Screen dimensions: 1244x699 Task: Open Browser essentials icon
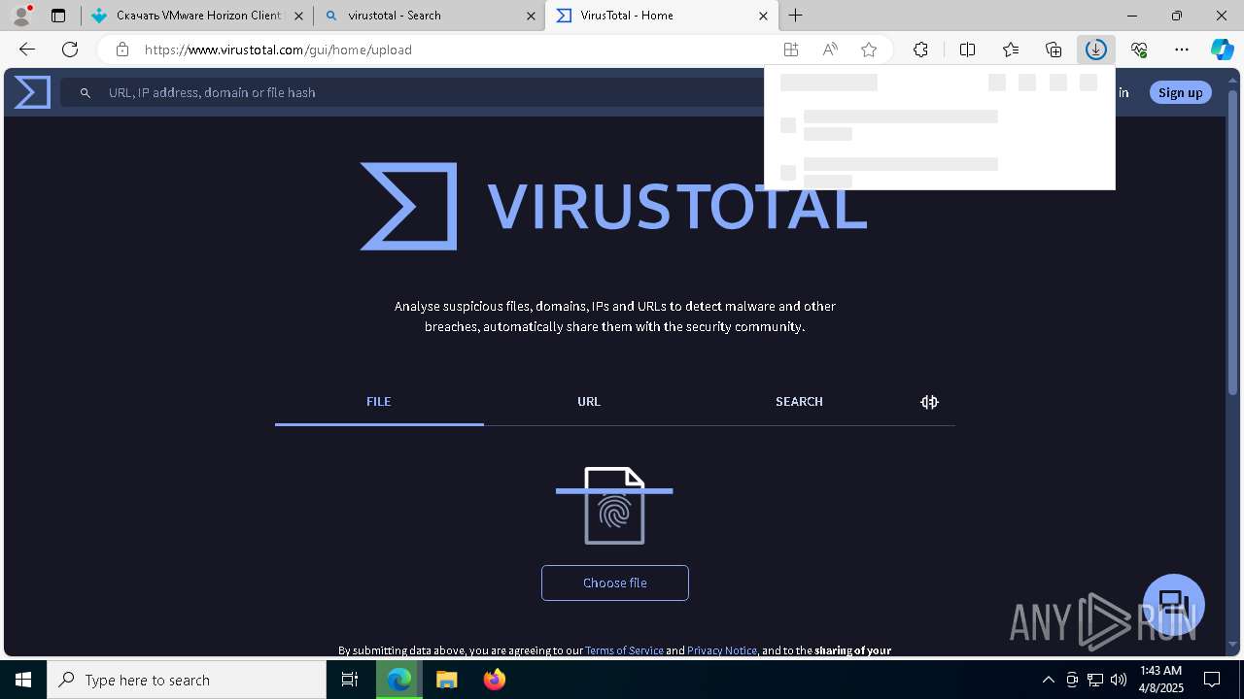point(1139,50)
